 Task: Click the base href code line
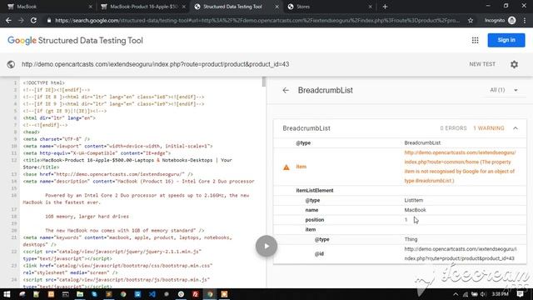pyautogui.click(x=107, y=174)
